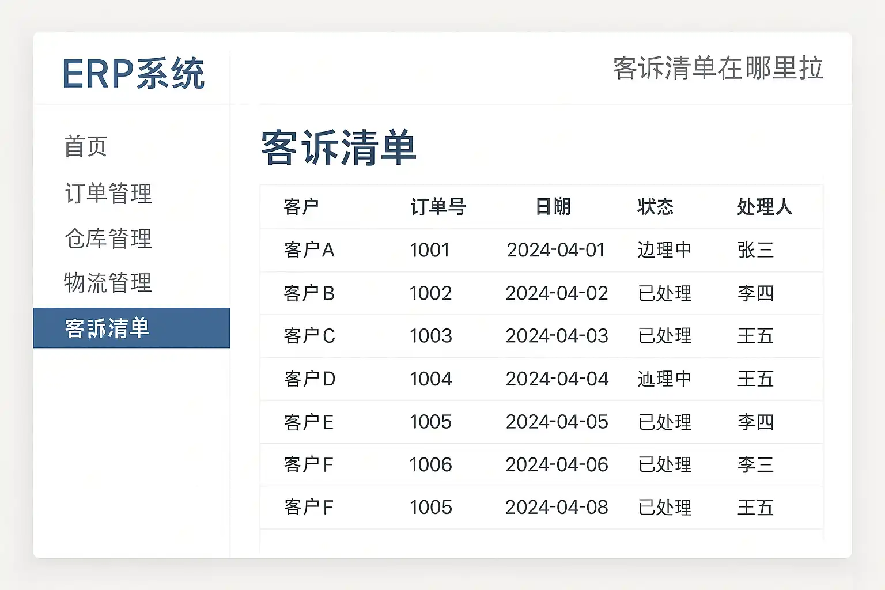Select the date 2024-04-02
This screenshot has width=885, height=590.
coord(557,293)
